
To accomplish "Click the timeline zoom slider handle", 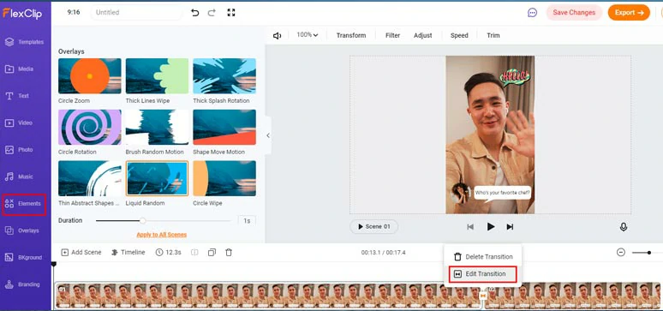I will click(649, 253).
